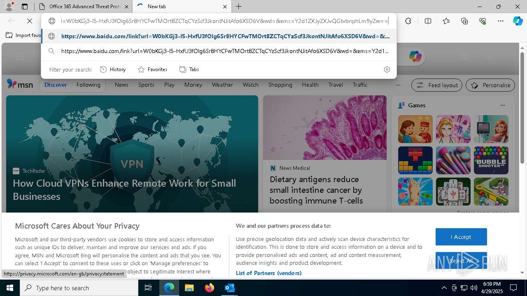Stop loading the page
The height and width of the screenshot is (296, 527).
click(30, 21)
